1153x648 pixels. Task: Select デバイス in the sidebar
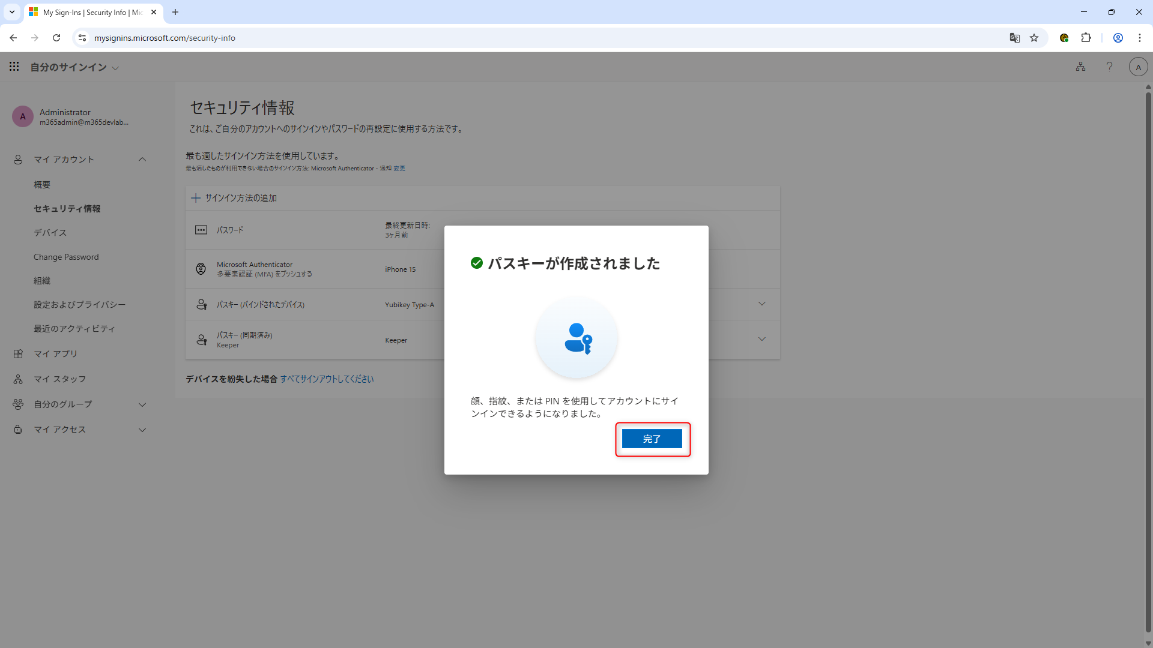pos(50,233)
